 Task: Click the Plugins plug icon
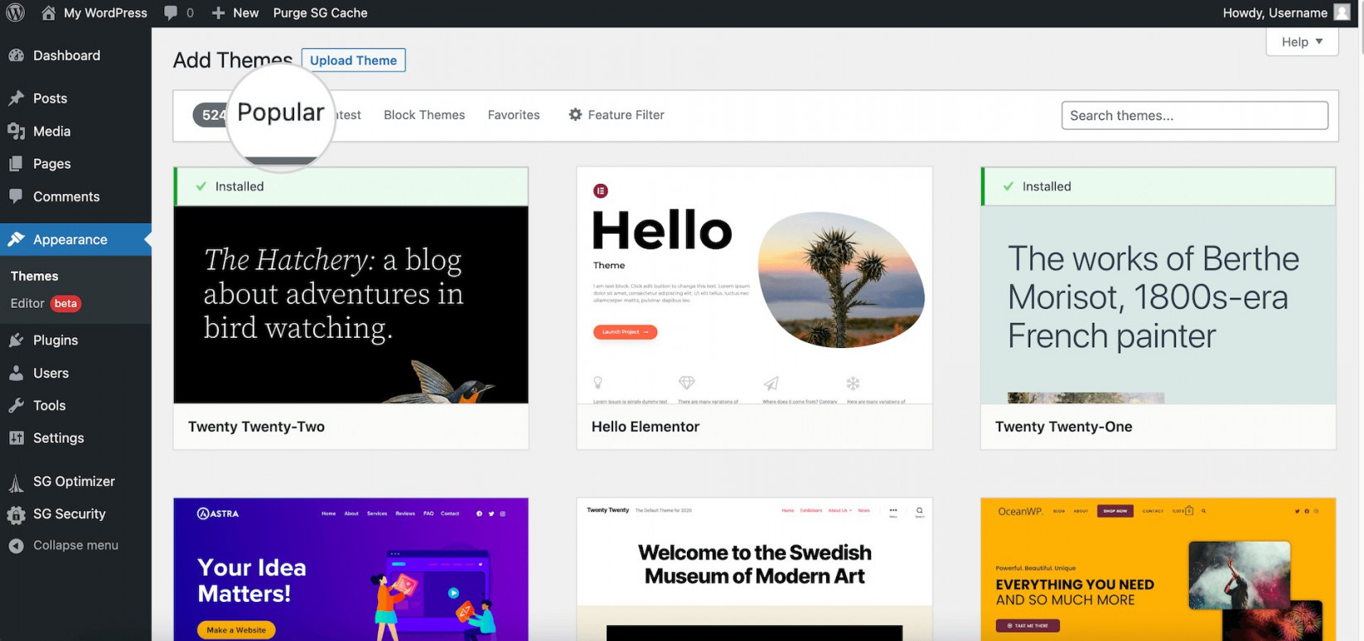point(16,340)
